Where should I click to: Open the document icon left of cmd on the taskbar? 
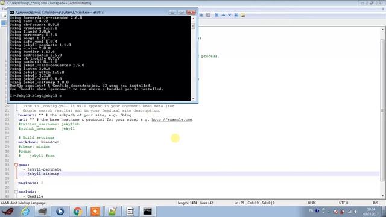point(130,212)
